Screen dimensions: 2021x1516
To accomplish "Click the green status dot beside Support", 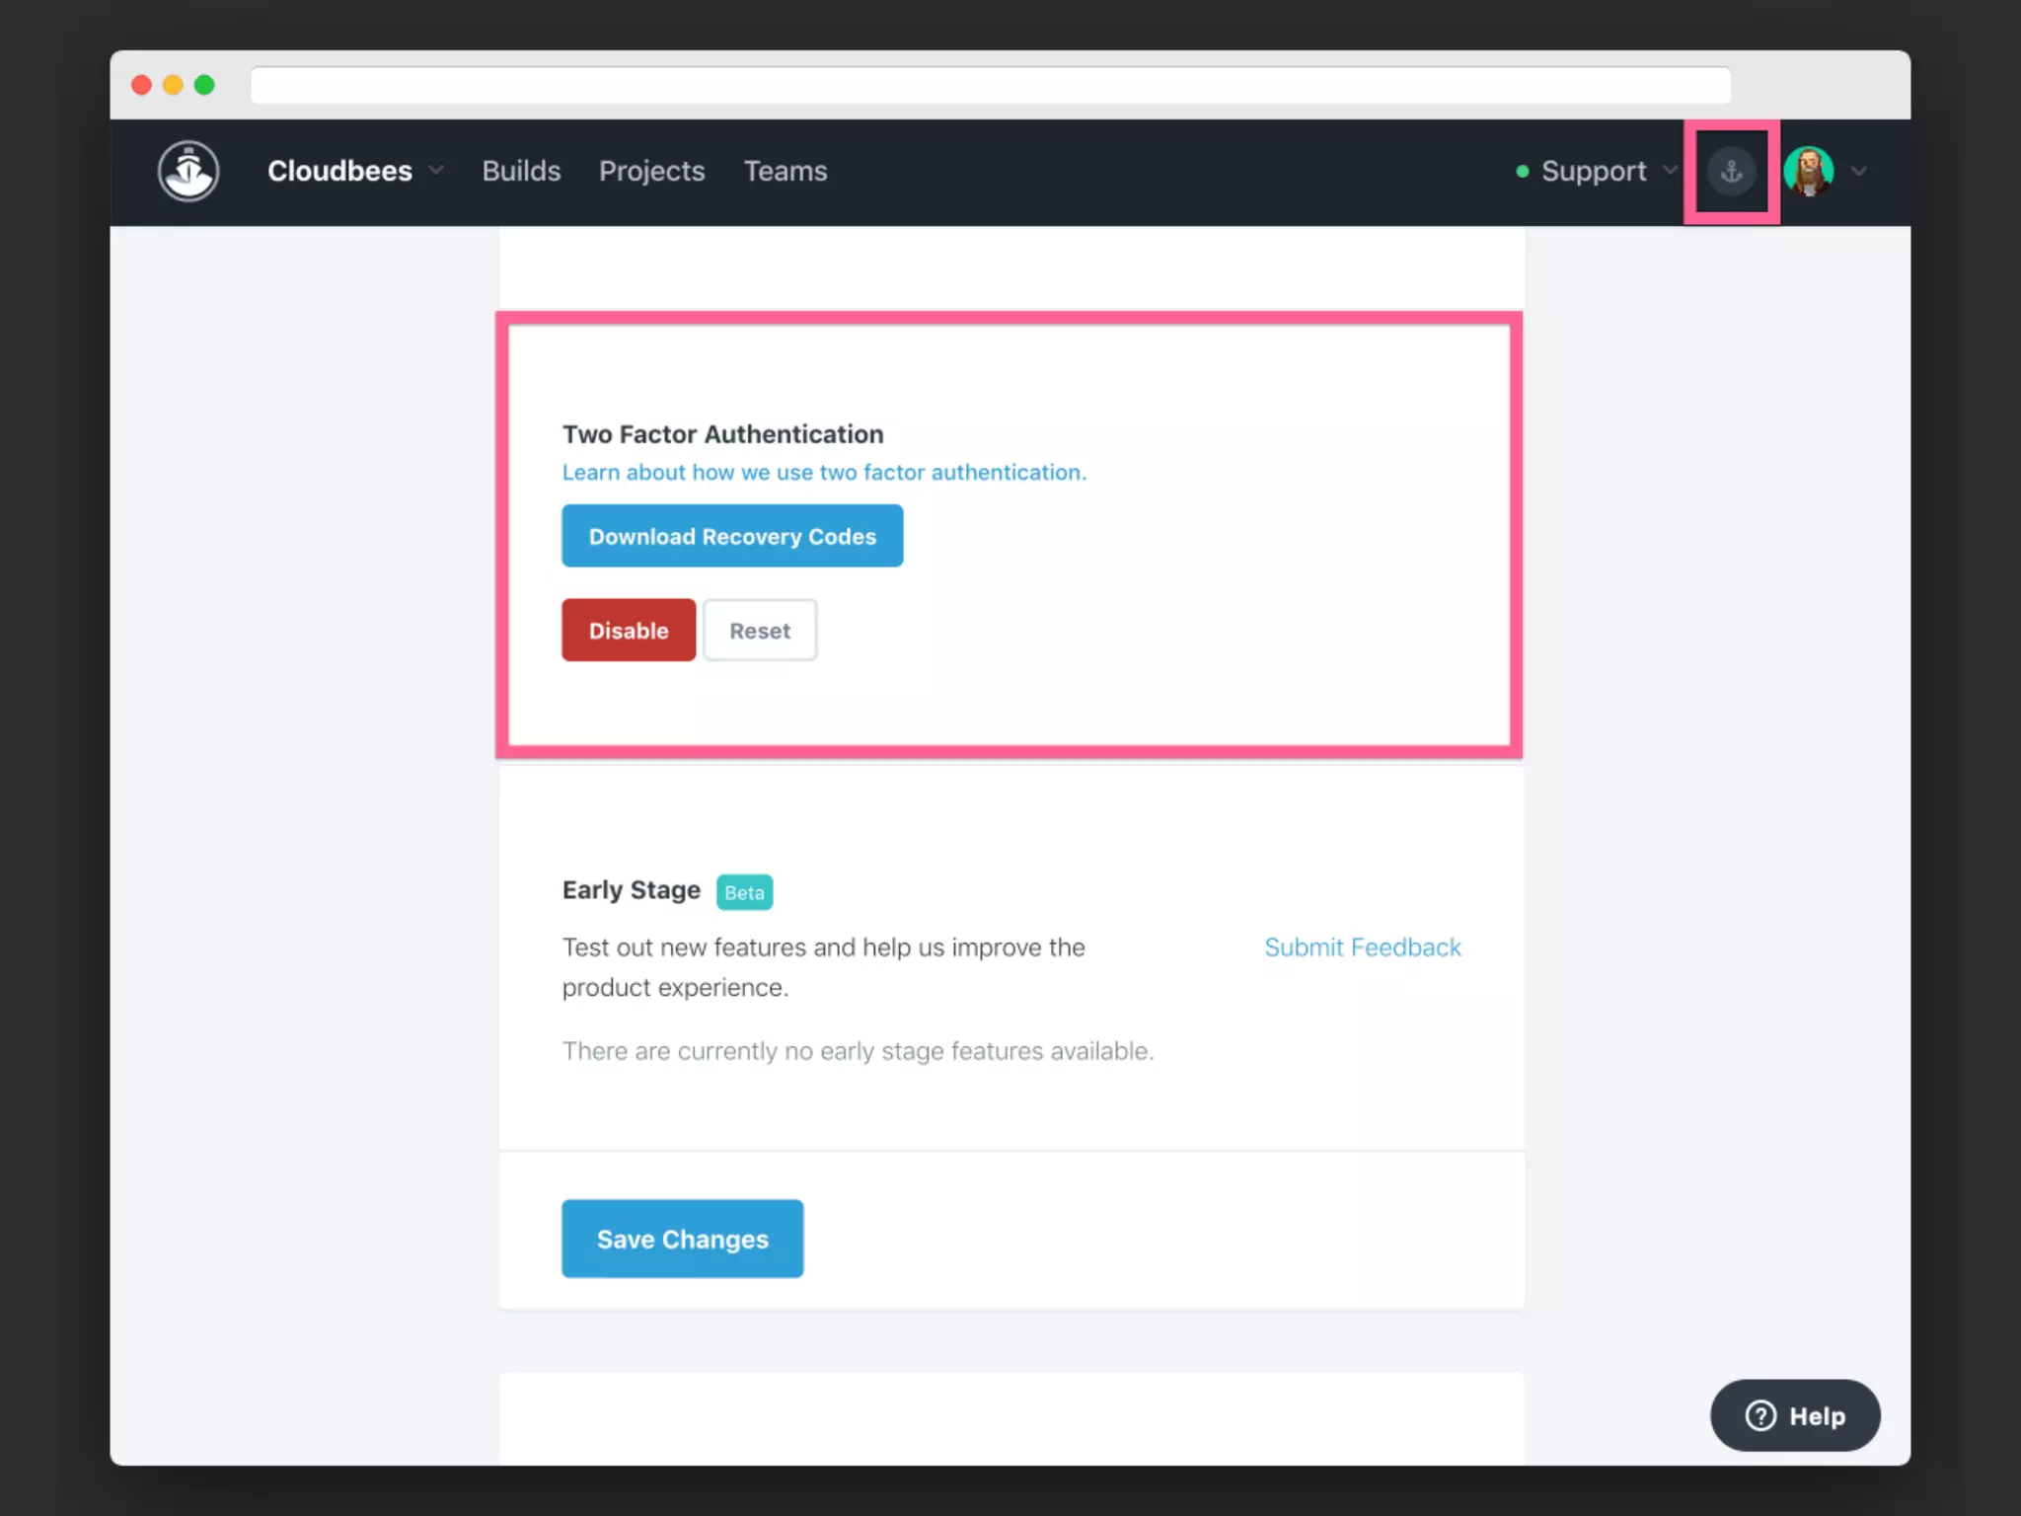I will (x=1523, y=172).
